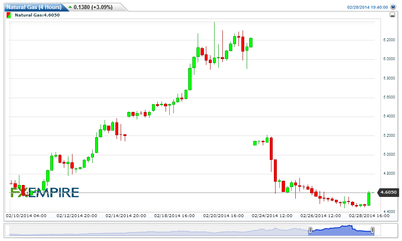This screenshot has width=402, height=241.
Task: Click the 02/10/2014 04:00 time axis label
Action: (26, 215)
